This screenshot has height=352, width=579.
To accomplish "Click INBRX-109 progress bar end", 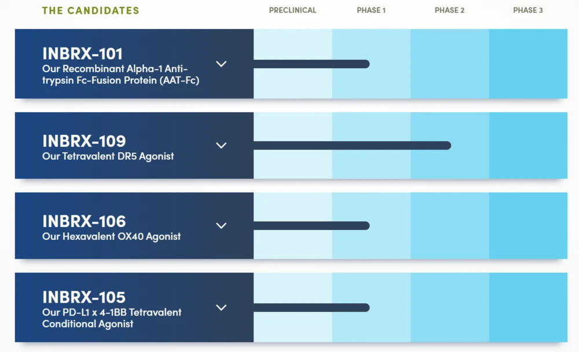I will click(446, 145).
